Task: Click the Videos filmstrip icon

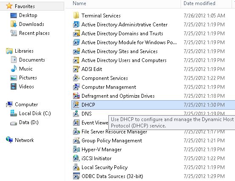Action: (14, 86)
